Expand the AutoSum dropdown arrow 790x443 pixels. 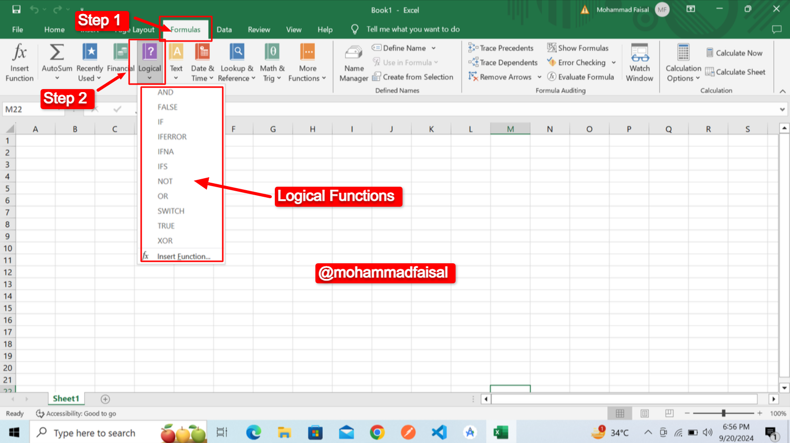57,78
